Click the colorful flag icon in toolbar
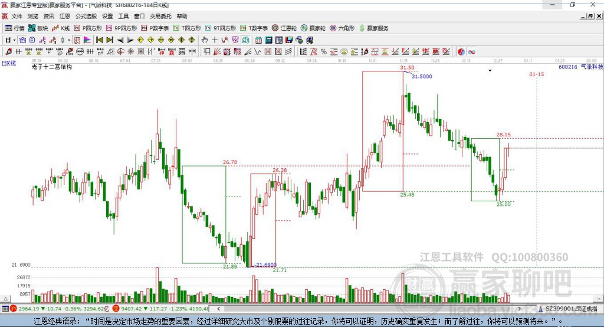The image size is (604, 327). [x=87, y=40]
